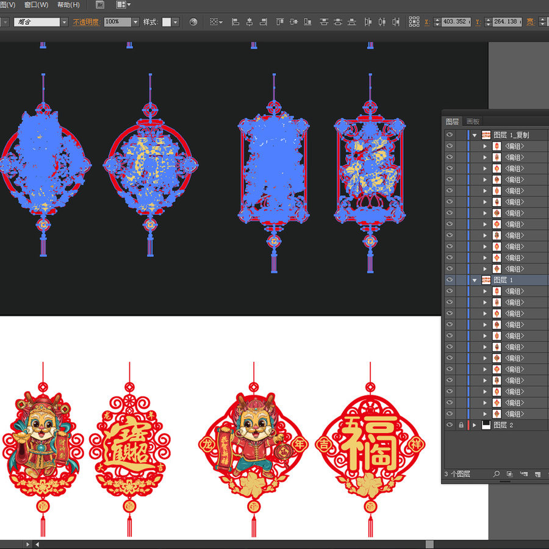Select the 图层 1_复制 layer name
The width and height of the screenshot is (549, 549).
tap(511, 135)
